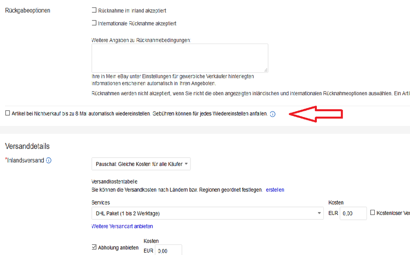Open the info tooltip beside the Wiedereinstellen text

(x=273, y=114)
